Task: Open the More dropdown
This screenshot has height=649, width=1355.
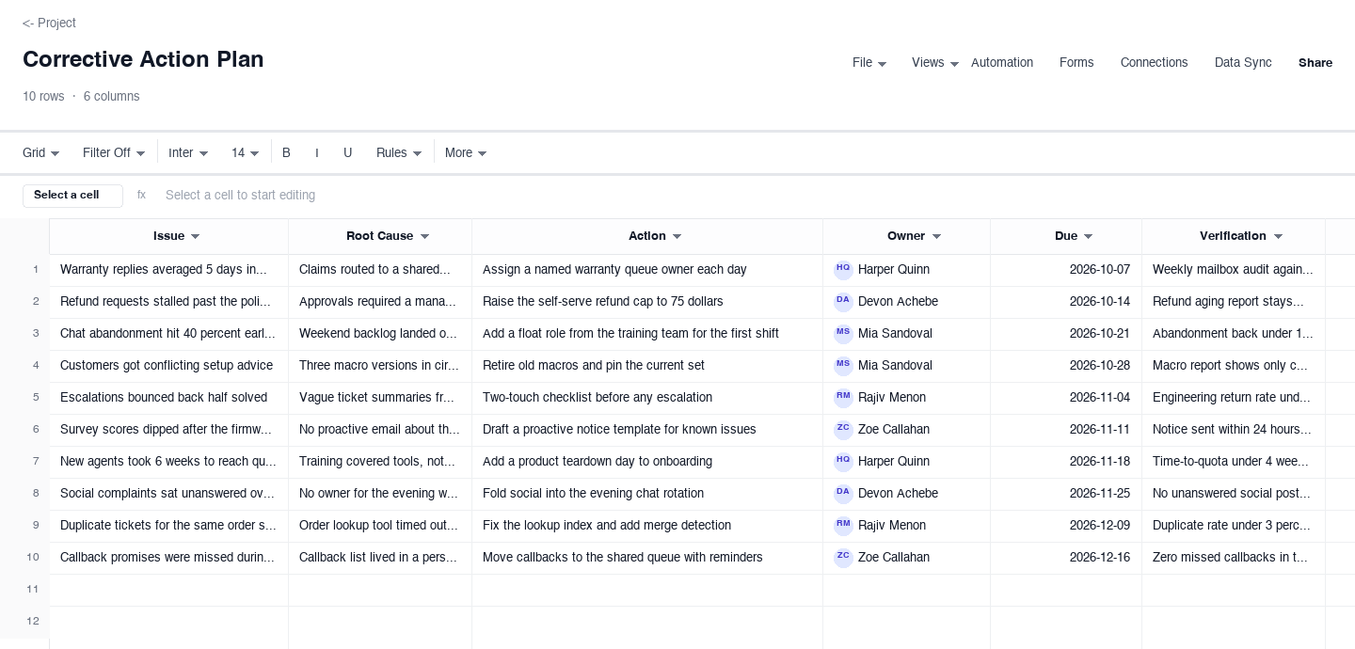Action: (466, 153)
